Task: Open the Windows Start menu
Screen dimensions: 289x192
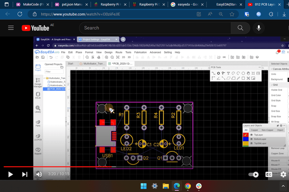Action: (x=143, y=186)
